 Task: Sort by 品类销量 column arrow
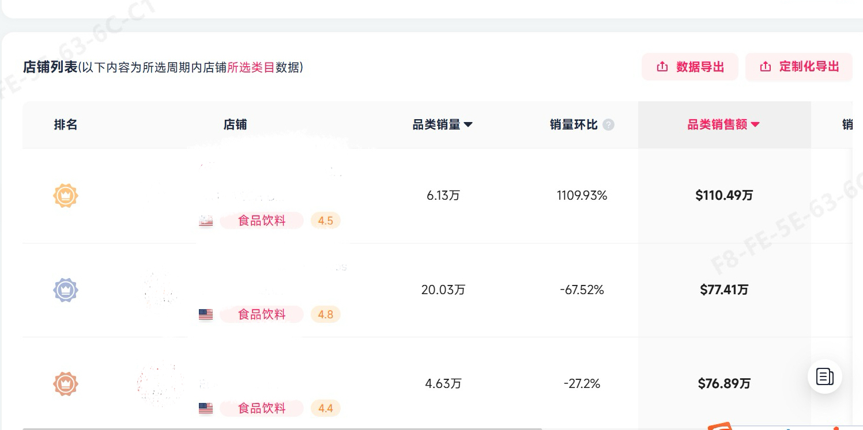[x=468, y=125]
